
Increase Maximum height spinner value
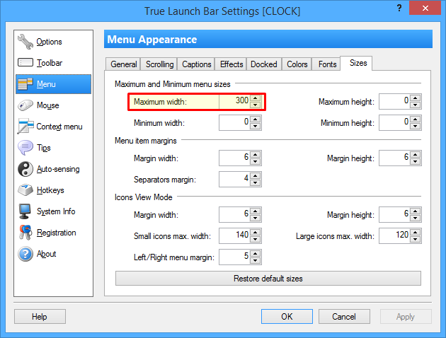pos(416,98)
